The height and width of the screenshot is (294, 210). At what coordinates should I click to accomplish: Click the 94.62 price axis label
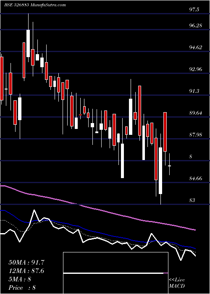click(x=196, y=47)
